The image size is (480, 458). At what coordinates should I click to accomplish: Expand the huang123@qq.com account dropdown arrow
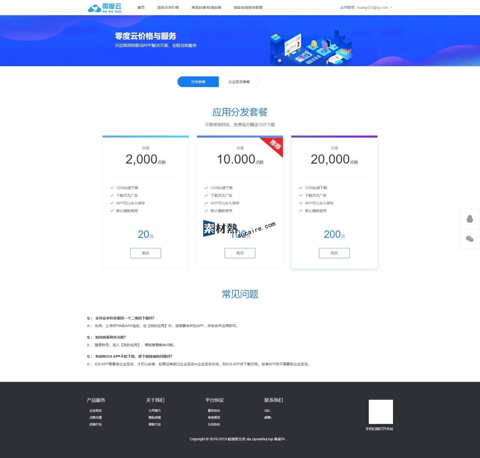coord(391,7)
